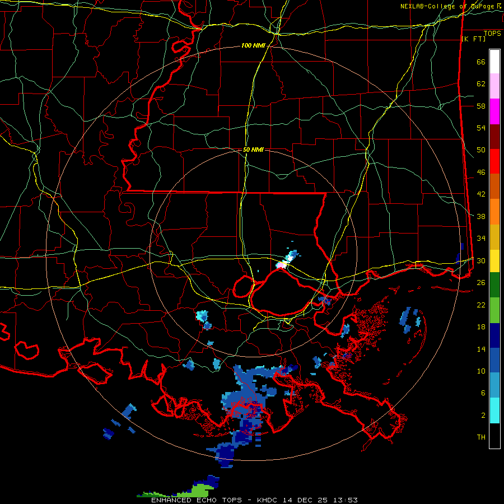Click the black TH threshold swatch
This screenshot has height=504, width=504.
coord(494,436)
